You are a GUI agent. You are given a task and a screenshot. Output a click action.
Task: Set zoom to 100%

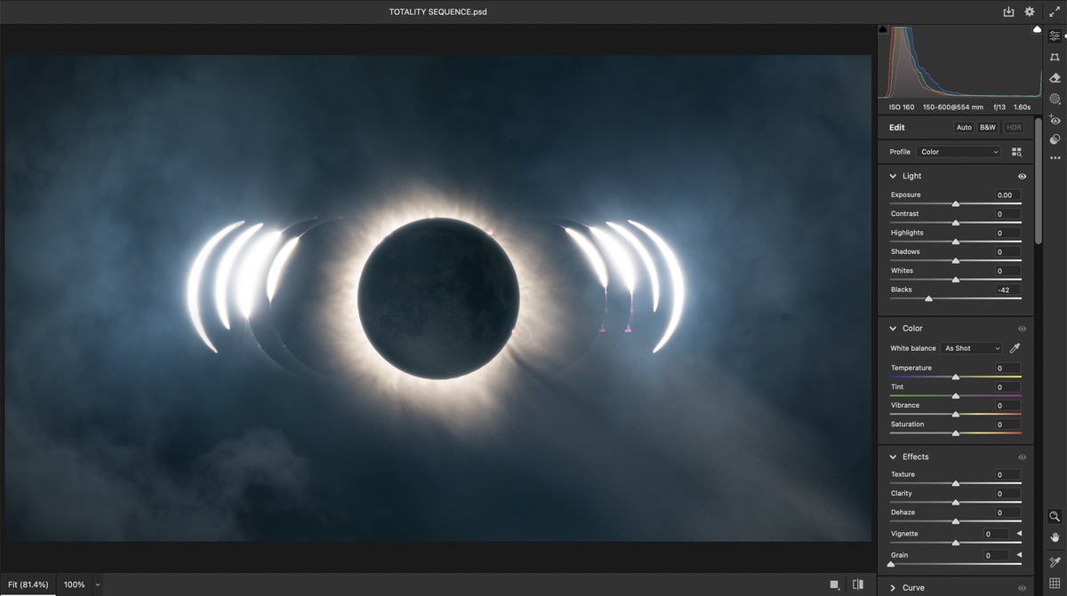[75, 585]
